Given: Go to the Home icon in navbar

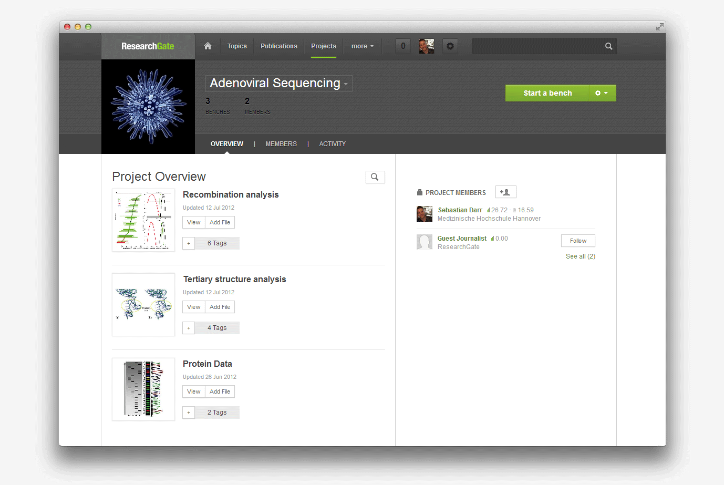Looking at the screenshot, I should tap(208, 46).
